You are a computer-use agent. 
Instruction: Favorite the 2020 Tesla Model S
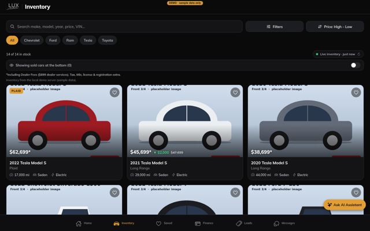coord(356,92)
